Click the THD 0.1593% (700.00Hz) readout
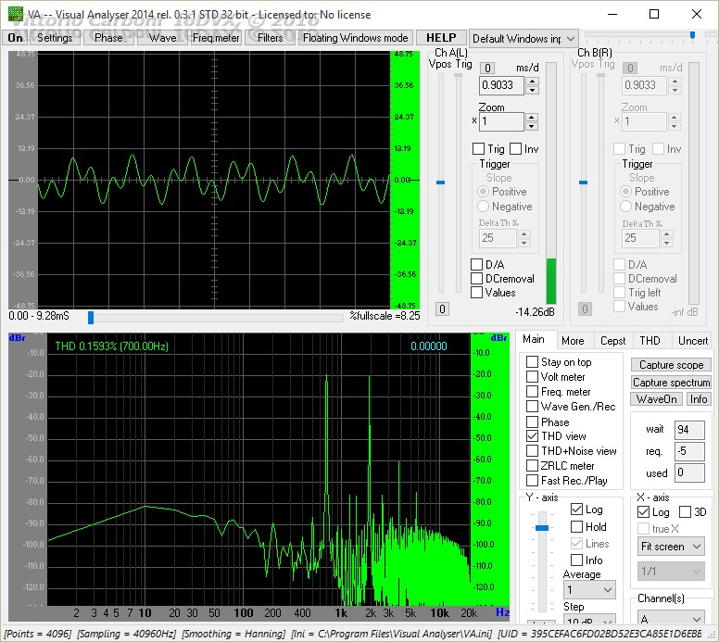The width and height of the screenshot is (719, 642). coord(111,346)
